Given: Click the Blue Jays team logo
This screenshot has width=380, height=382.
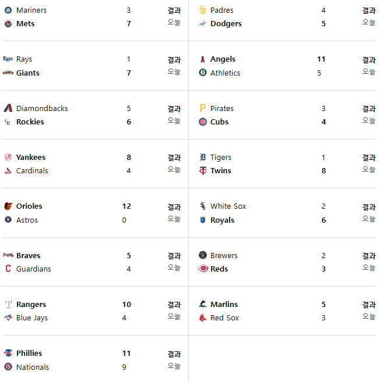Looking at the screenshot, I should pos(8,317).
